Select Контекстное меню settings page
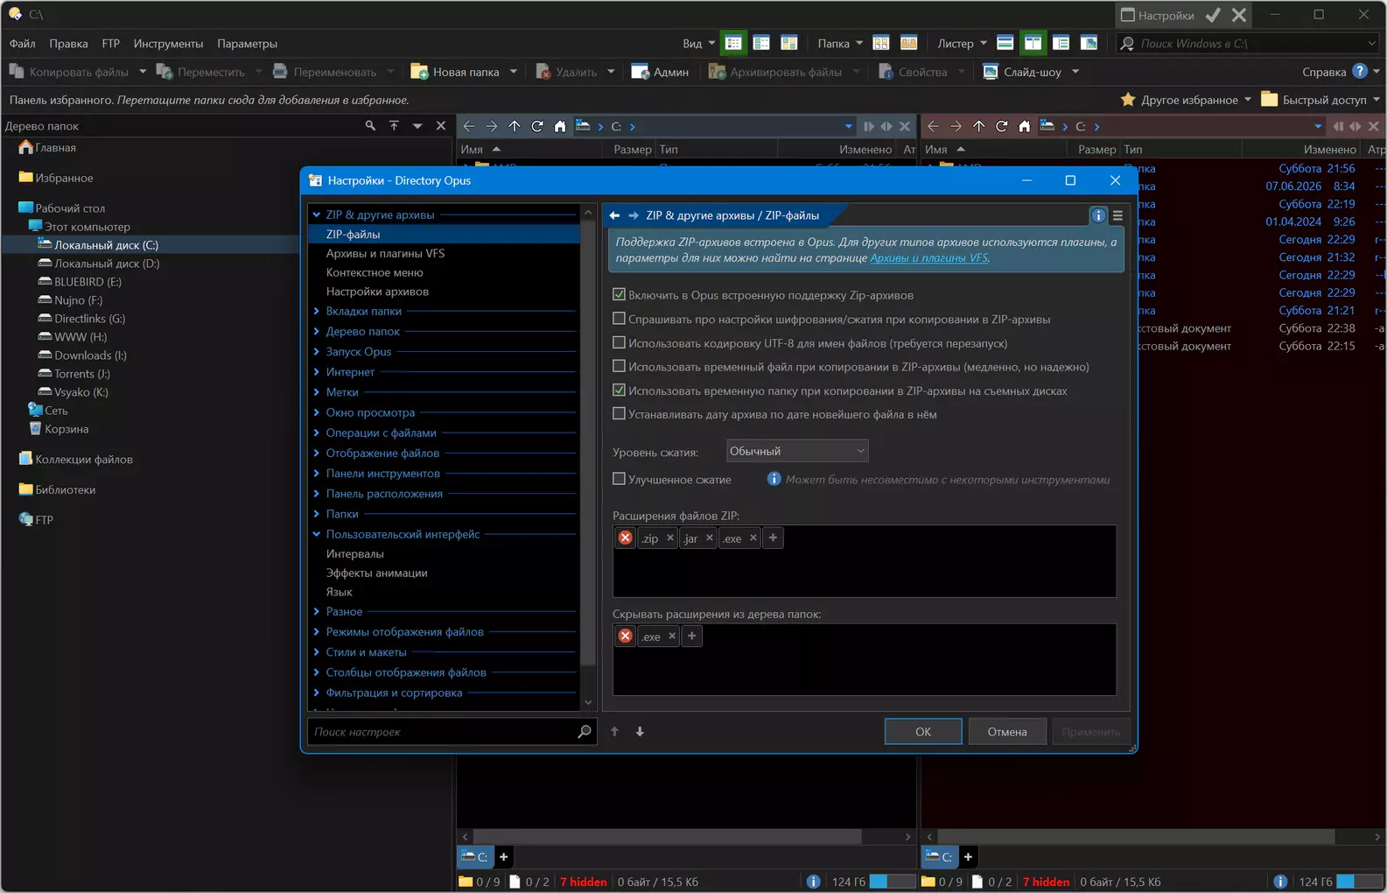Screen dimensions: 1387x893 375,272
